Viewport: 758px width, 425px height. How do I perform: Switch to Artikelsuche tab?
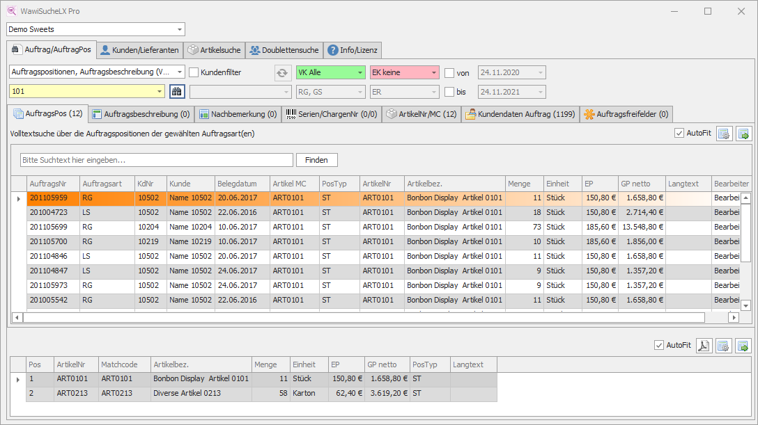pos(213,50)
